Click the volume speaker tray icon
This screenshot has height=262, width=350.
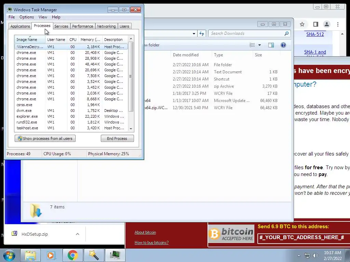click(x=315, y=256)
